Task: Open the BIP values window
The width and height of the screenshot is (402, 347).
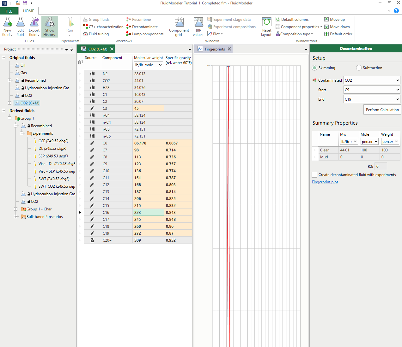Action: [x=198, y=27]
